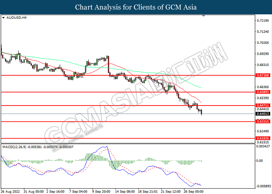Click the 26 Sep 00:00 time label
The image size is (272, 194).
click(194, 192)
